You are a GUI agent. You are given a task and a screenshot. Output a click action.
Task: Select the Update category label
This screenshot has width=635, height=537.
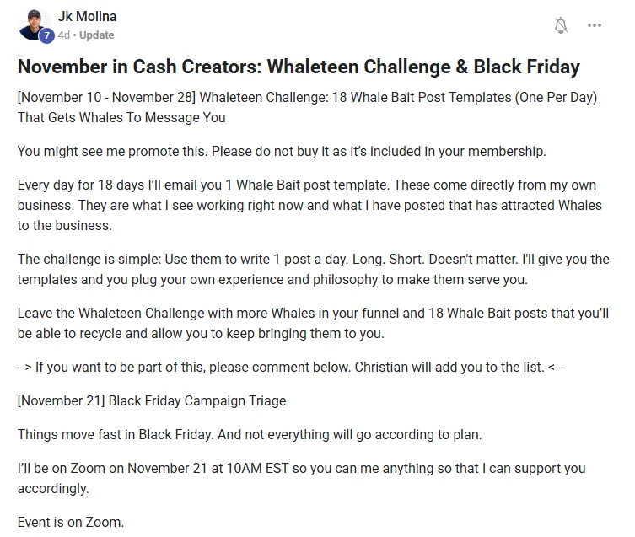[96, 35]
